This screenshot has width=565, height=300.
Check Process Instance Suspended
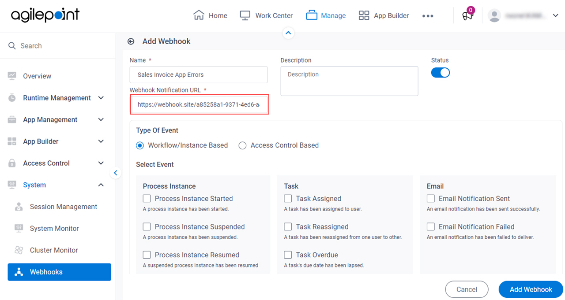(147, 227)
